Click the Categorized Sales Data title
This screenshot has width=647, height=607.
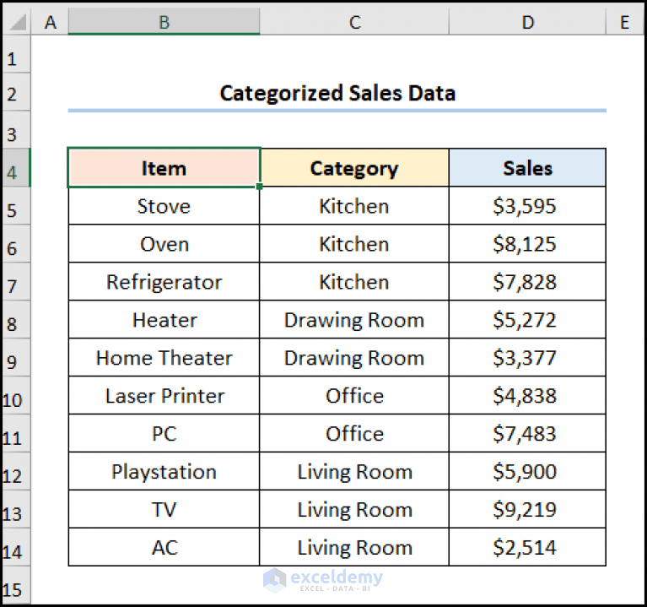tap(337, 93)
